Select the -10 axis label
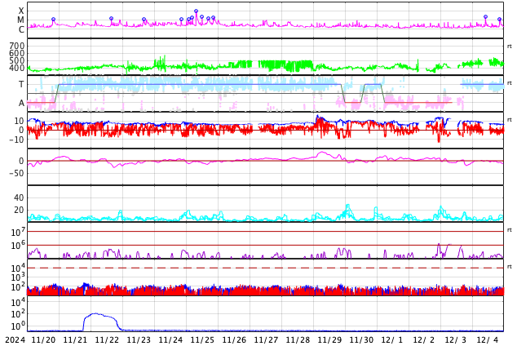 click(x=17, y=140)
